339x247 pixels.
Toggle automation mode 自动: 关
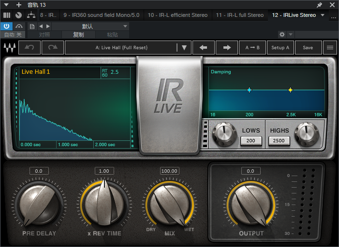13,35
